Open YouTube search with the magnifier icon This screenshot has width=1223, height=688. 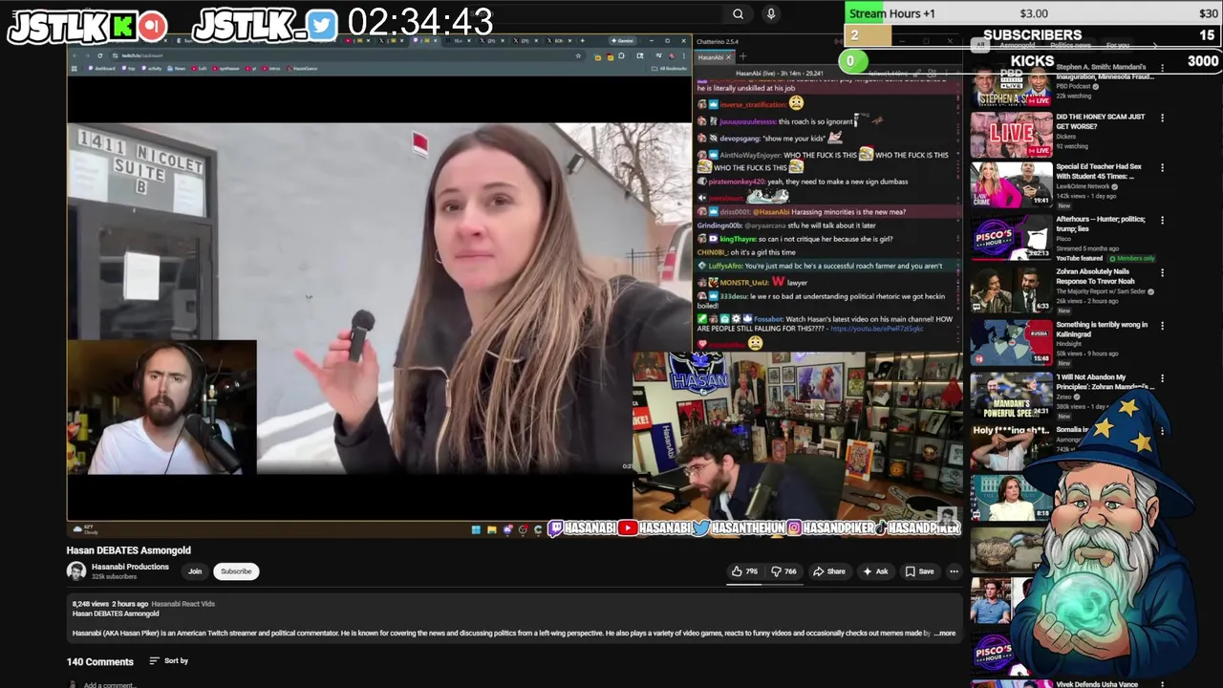point(738,13)
